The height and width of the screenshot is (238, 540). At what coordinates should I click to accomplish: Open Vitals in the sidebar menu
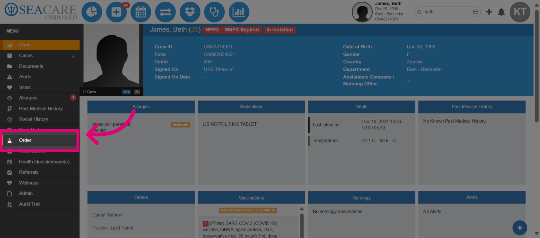[x=40, y=87]
